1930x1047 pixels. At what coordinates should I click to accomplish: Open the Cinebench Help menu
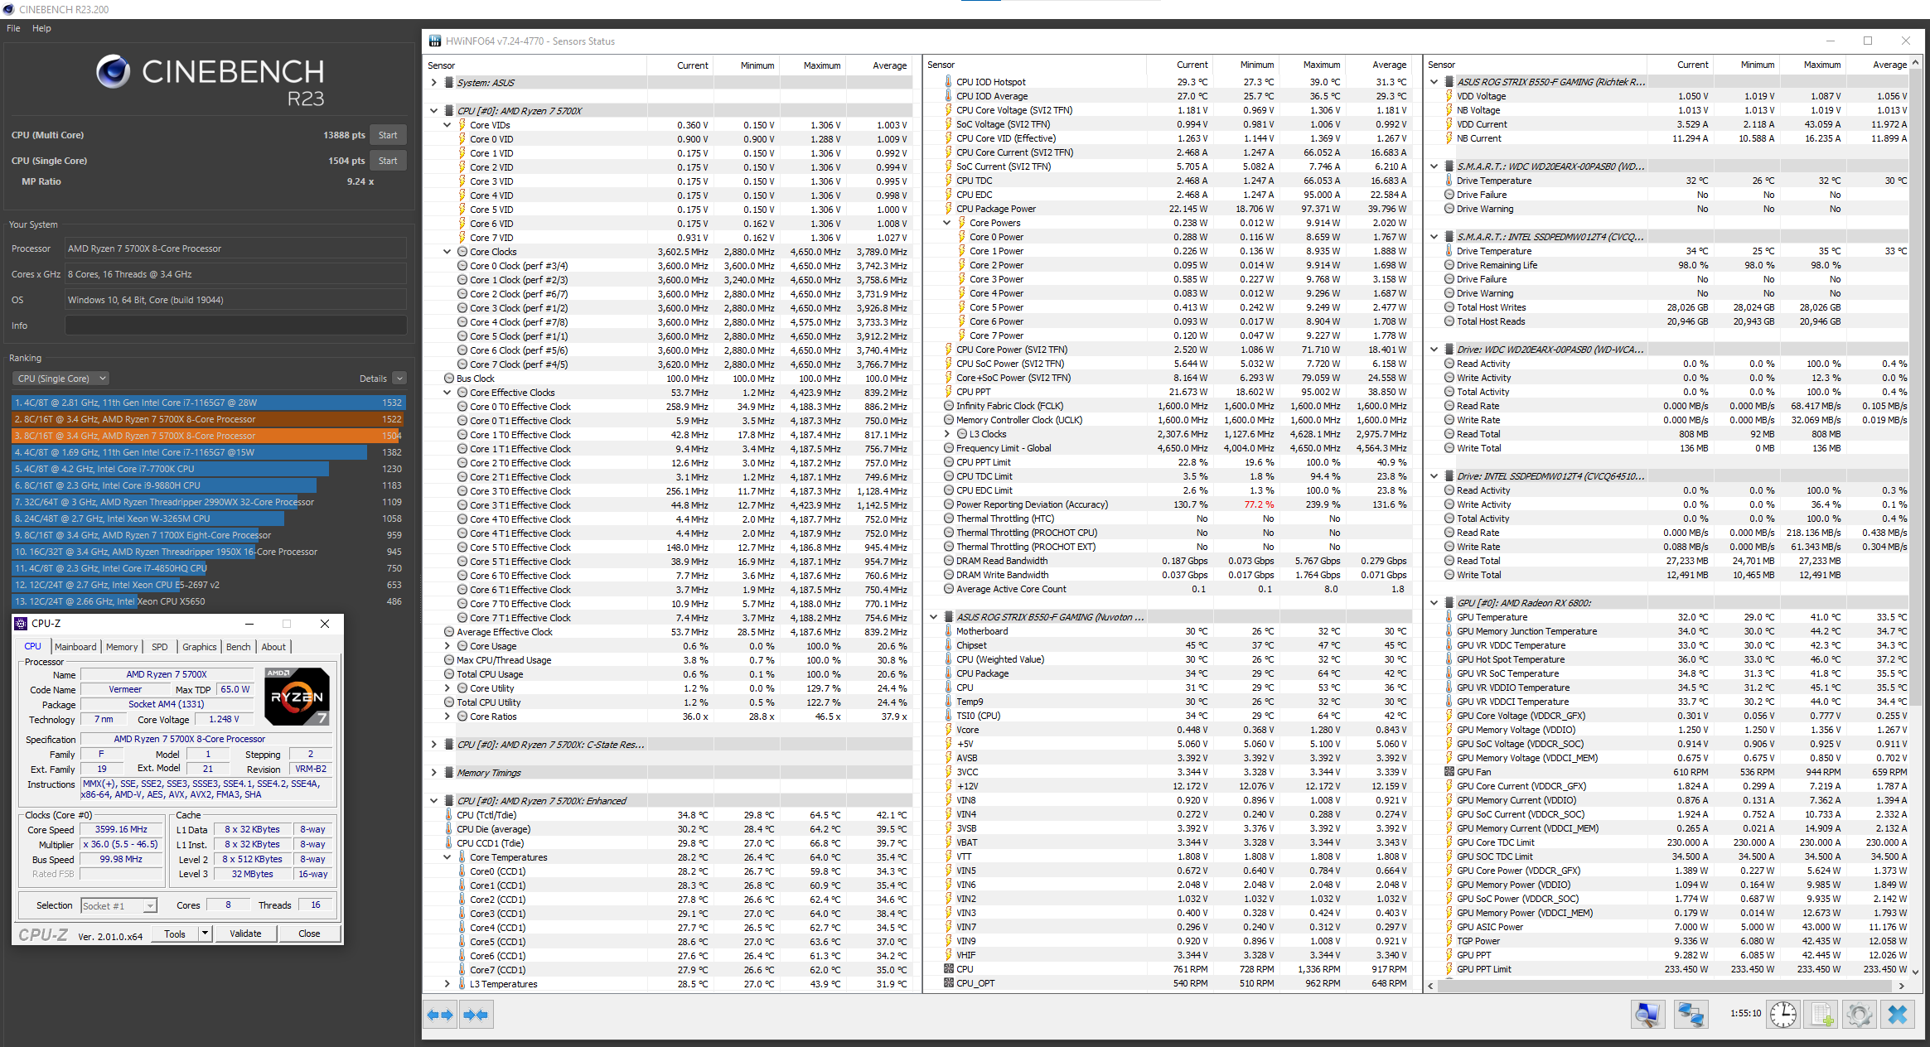(x=41, y=28)
